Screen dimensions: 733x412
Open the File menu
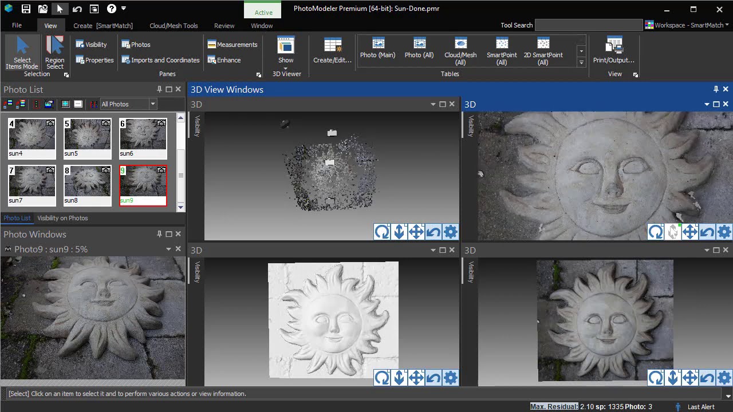(x=17, y=25)
